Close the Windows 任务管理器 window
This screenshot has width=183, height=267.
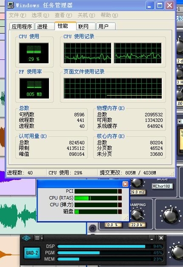(169, 6)
